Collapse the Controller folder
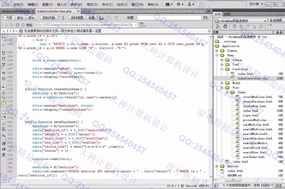 point(222,69)
